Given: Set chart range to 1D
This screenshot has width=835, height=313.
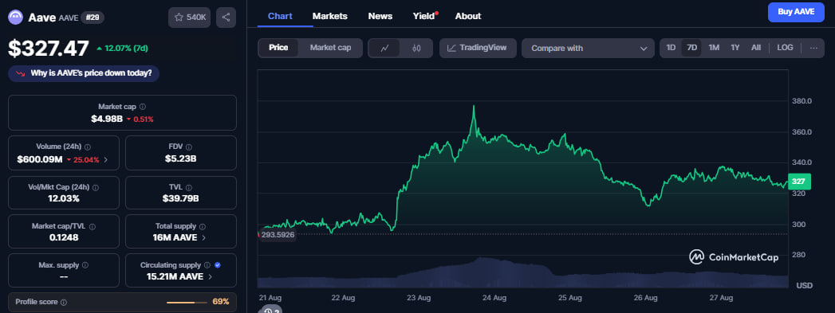Looking at the screenshot, I should (x=671, y=48).
